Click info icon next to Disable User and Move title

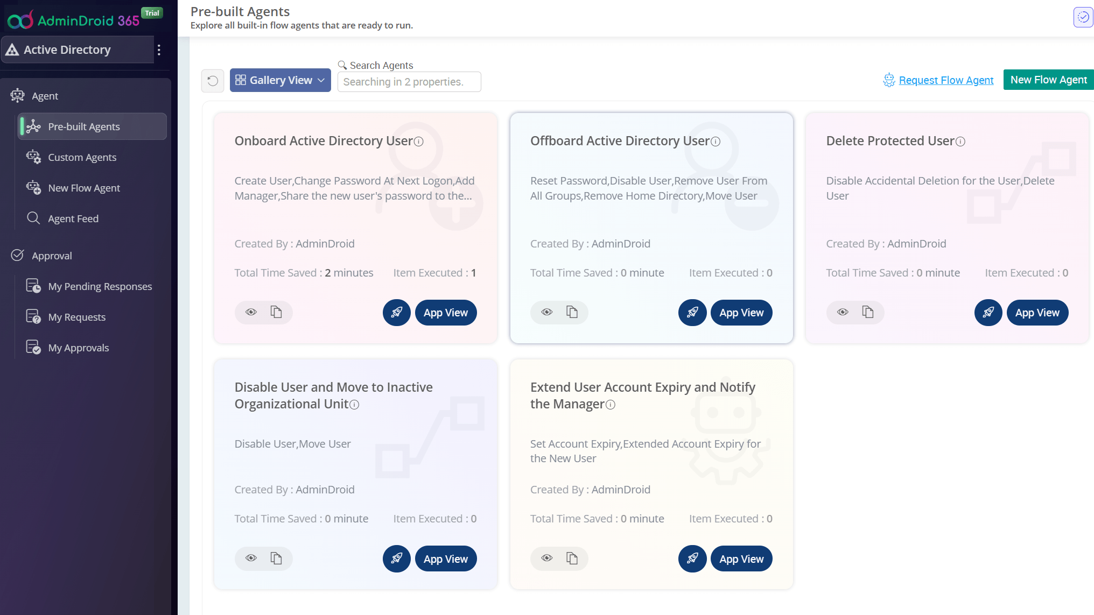tap(354, 405)
